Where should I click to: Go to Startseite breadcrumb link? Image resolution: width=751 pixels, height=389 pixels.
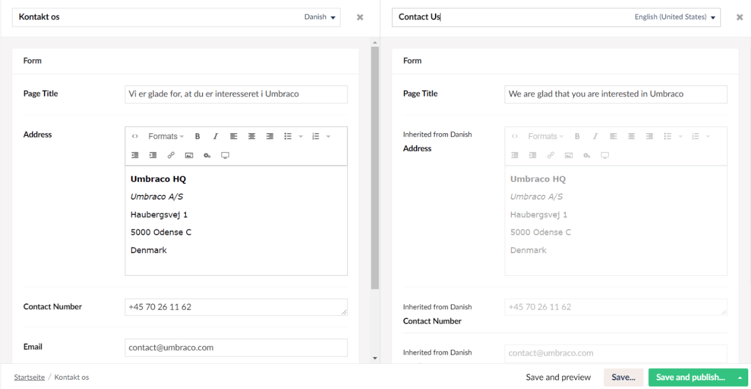point(29,377)
